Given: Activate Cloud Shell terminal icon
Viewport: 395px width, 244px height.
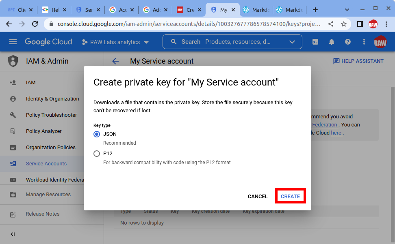Looking at the screenshot, I should tap(315, 42).
